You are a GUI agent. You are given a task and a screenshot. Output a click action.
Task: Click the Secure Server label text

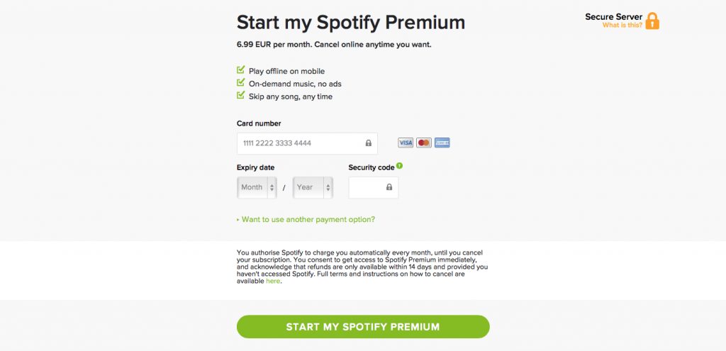614,16
